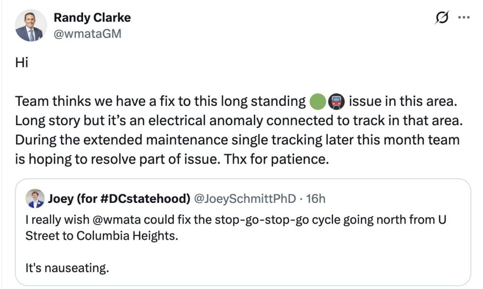The width and height of the screenshot is (483, 289).
Task: Click the train emoji in tweet
Action: pos(336,102)
